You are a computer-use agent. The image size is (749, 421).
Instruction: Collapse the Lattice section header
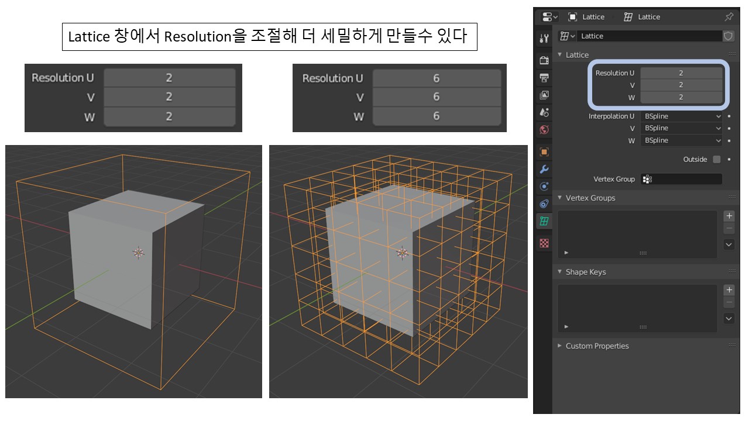(576, 54)
